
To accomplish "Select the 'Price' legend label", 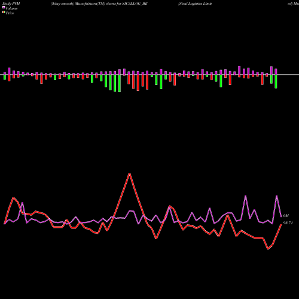I will click(x=10, y=13).
